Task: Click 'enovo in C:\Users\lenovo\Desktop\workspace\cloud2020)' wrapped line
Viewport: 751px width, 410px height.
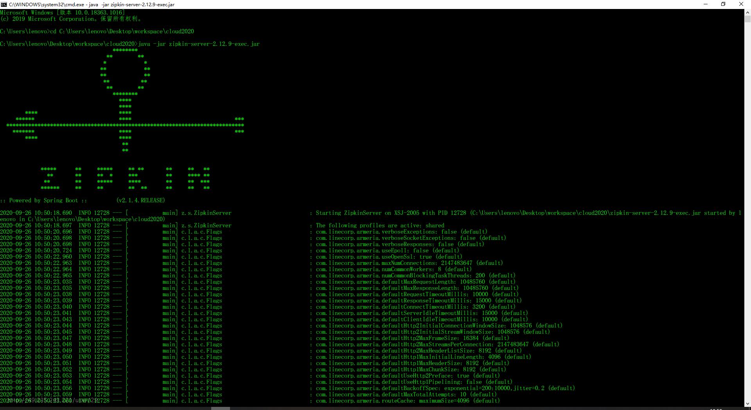Action: click(83, 219)
